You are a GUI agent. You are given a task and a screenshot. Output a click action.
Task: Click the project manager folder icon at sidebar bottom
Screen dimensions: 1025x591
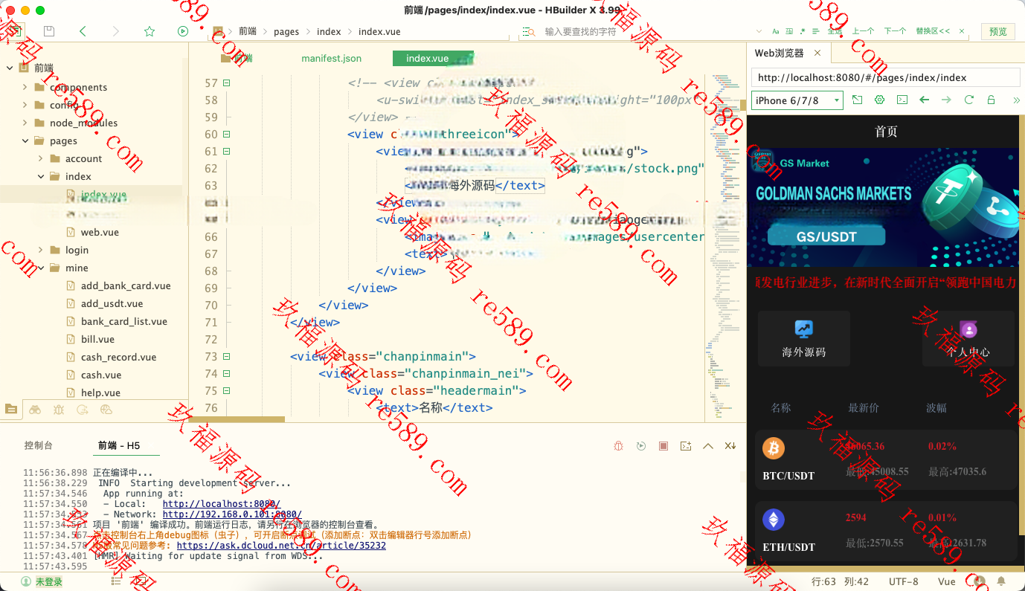pos(10,409)
